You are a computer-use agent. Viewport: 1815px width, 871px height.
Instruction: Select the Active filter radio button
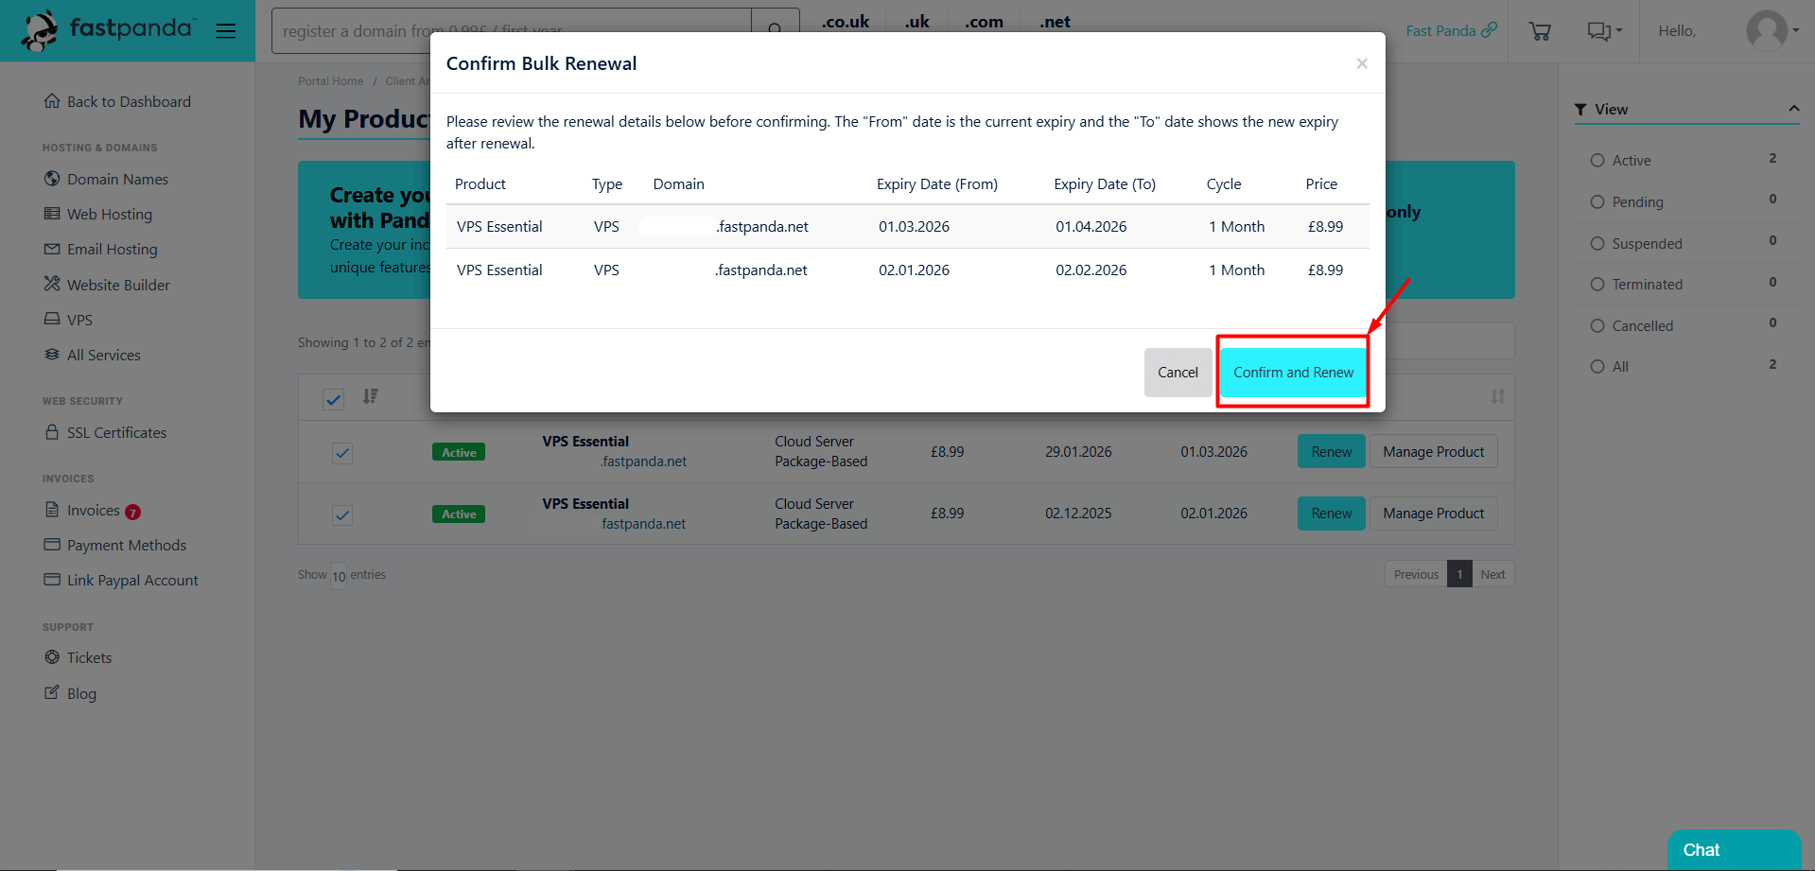[1597, 161]
